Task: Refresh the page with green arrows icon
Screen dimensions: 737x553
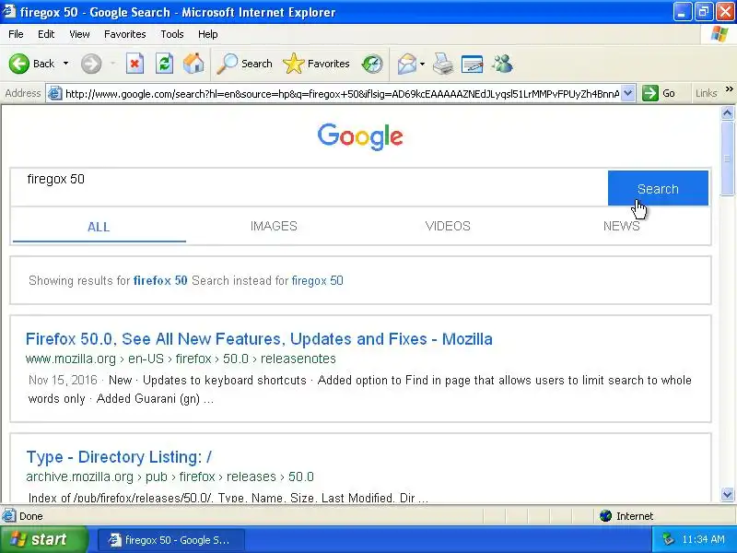Action: (165, 64)
